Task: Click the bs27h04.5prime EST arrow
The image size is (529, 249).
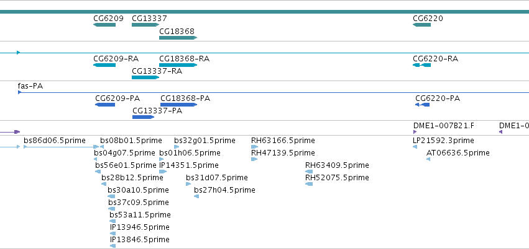Action: [196, 196]
